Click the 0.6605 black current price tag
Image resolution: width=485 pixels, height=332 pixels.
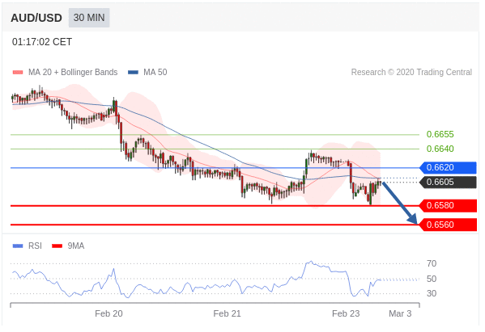(x=448, y=182)
